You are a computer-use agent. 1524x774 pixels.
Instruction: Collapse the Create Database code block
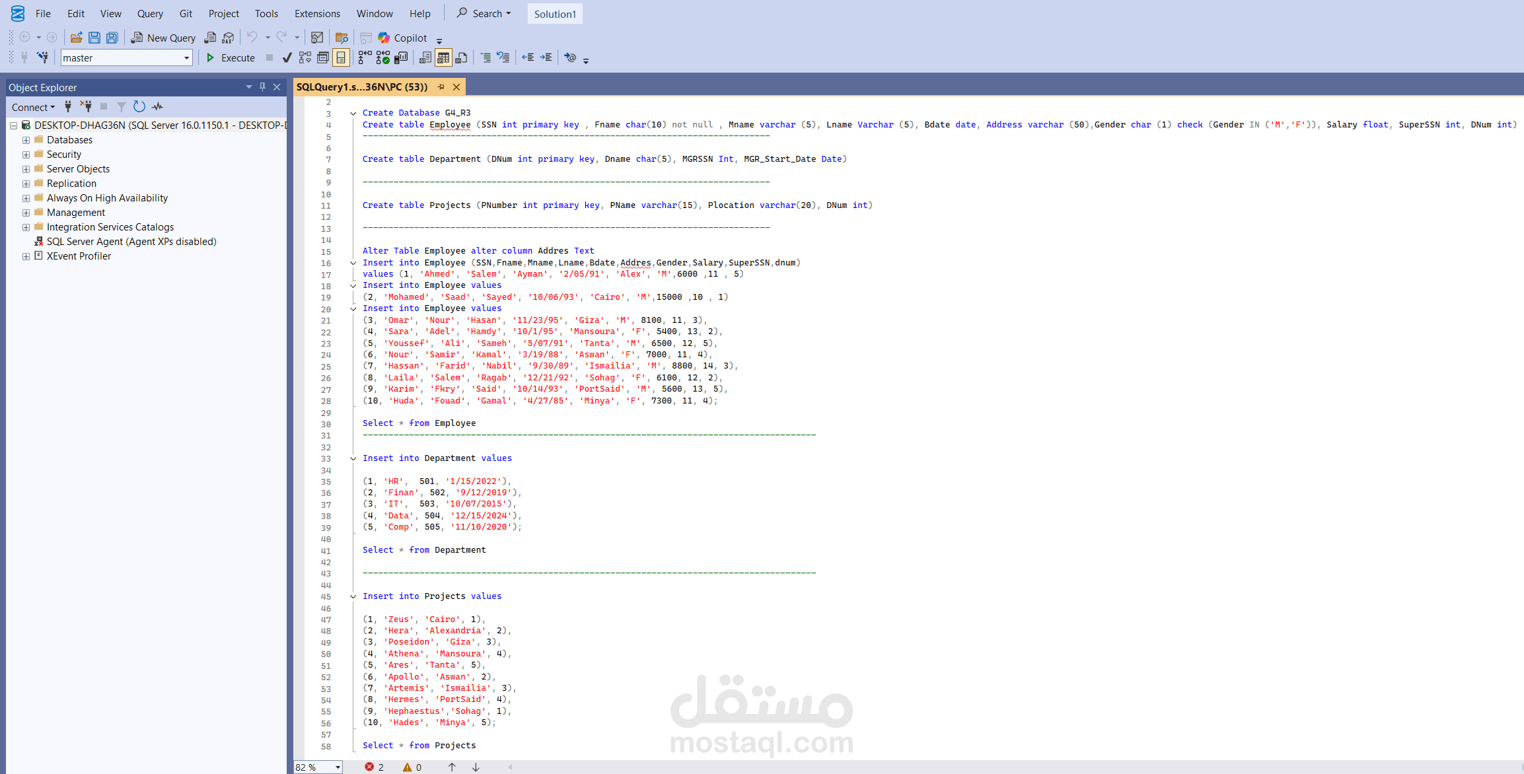pos(353,113)
